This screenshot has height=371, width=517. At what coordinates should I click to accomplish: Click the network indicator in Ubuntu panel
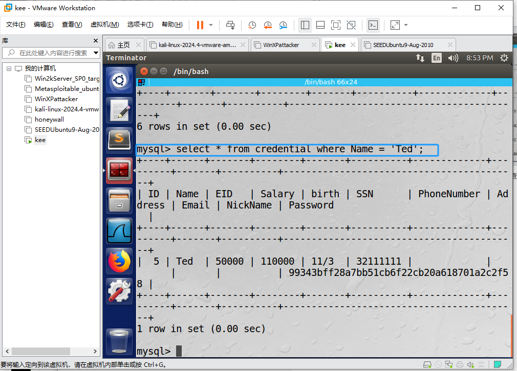point(420,58)
